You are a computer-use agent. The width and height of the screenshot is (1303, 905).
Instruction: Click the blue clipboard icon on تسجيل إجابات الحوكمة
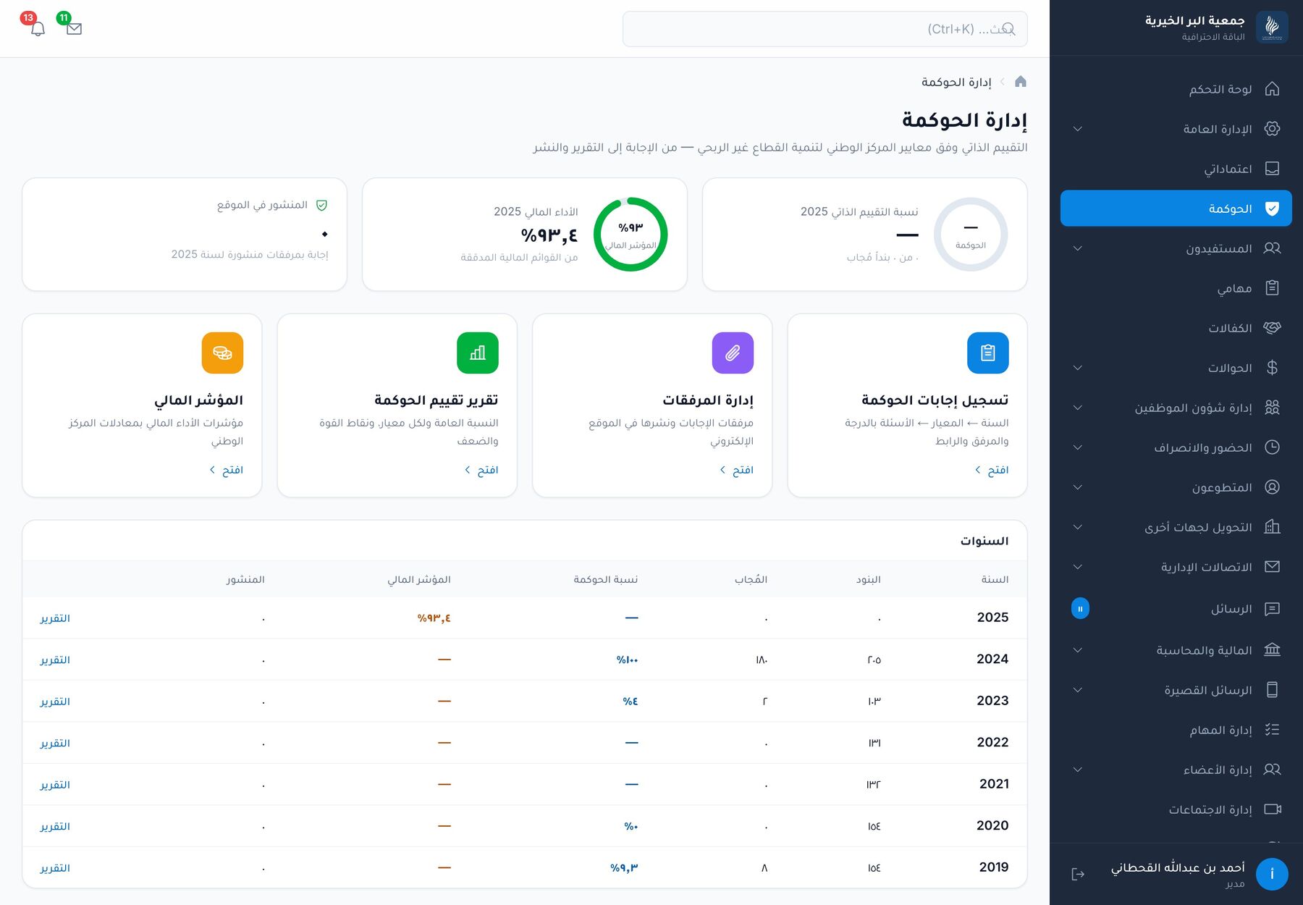click(x=987, y=353)
